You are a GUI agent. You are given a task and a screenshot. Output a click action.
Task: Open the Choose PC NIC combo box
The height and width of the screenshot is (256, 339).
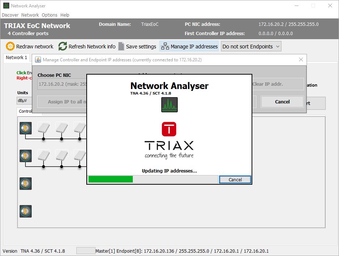click(62, 84)
